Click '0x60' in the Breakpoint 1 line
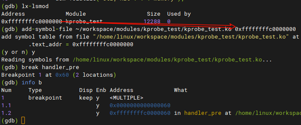 62,75
